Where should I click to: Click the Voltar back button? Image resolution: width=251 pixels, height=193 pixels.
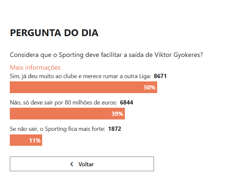tap(82, 164)
